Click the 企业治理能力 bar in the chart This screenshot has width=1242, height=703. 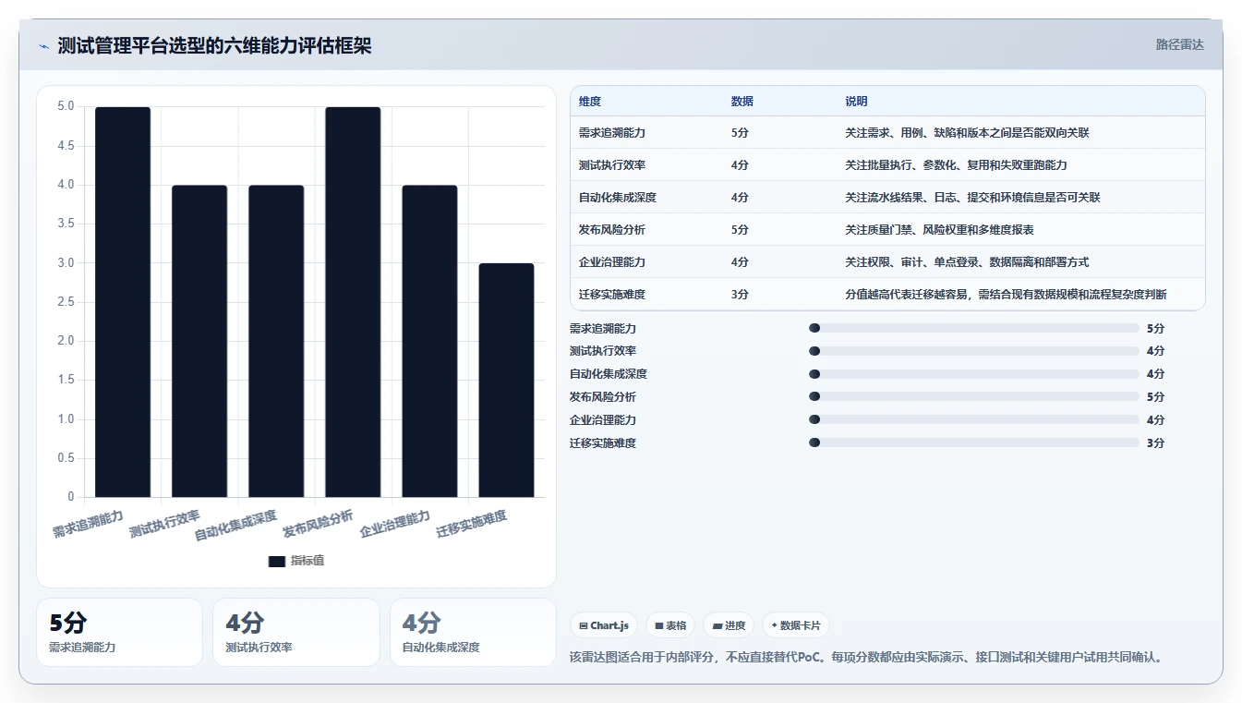429,341
